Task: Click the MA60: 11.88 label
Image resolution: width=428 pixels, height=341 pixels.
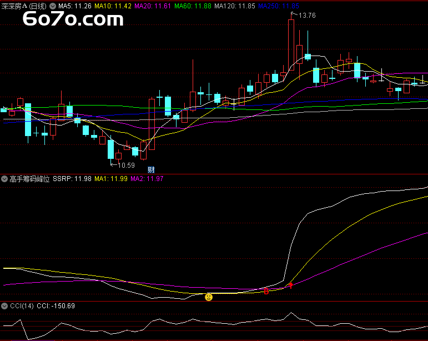Action: coord(193,6)
